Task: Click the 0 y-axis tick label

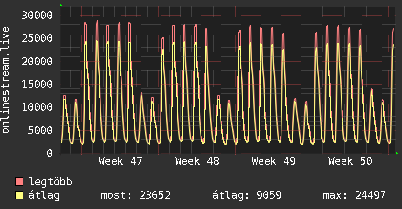Action: 50,153
